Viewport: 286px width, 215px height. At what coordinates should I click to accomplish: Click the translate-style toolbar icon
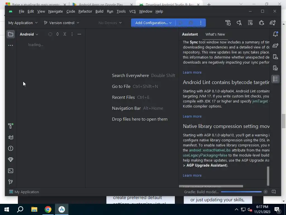[x=239, y=23]
